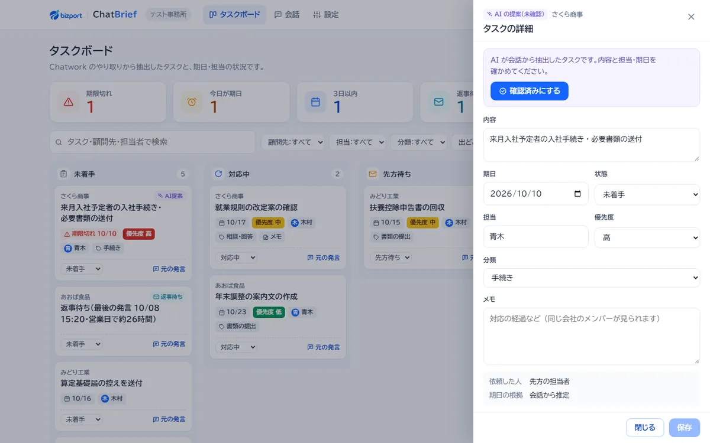Click the AI提案 badge on さくら商事 card

(170, 196)
